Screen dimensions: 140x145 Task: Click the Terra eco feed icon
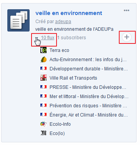[x=43, y=50]
